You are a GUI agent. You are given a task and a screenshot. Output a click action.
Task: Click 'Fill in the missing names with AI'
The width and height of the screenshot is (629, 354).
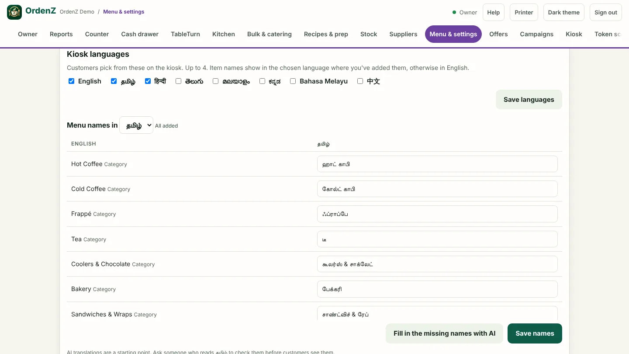click(x=444, y=333)
